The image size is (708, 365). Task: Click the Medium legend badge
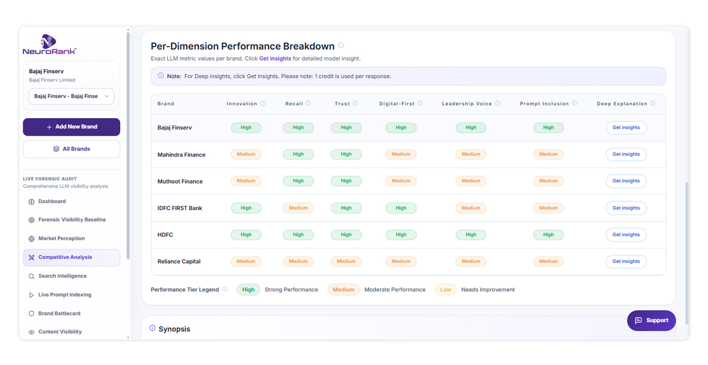pos(343,290)
